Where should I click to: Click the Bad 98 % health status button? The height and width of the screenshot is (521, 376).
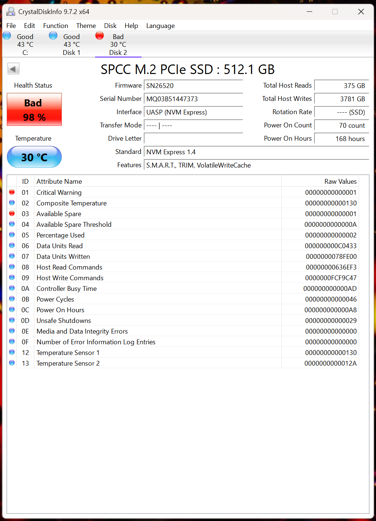pyautogui.click(x=34, y=110)
